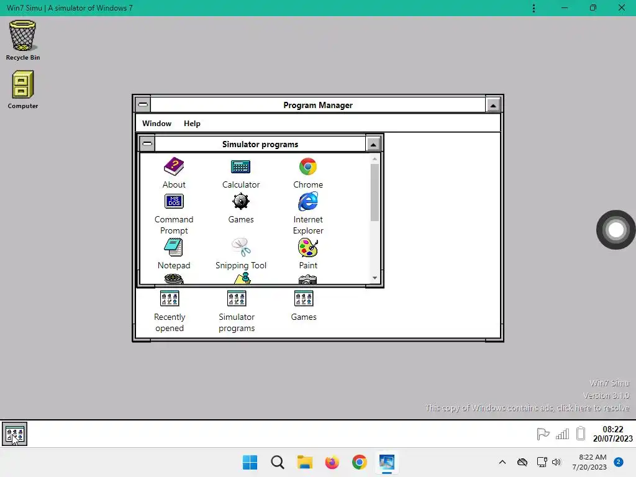Click scrollbar up arrow in Simulator programs

click(375, 158)
